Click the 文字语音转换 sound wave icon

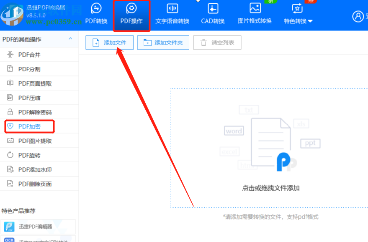pyautogui.click(x=172, y=9)
